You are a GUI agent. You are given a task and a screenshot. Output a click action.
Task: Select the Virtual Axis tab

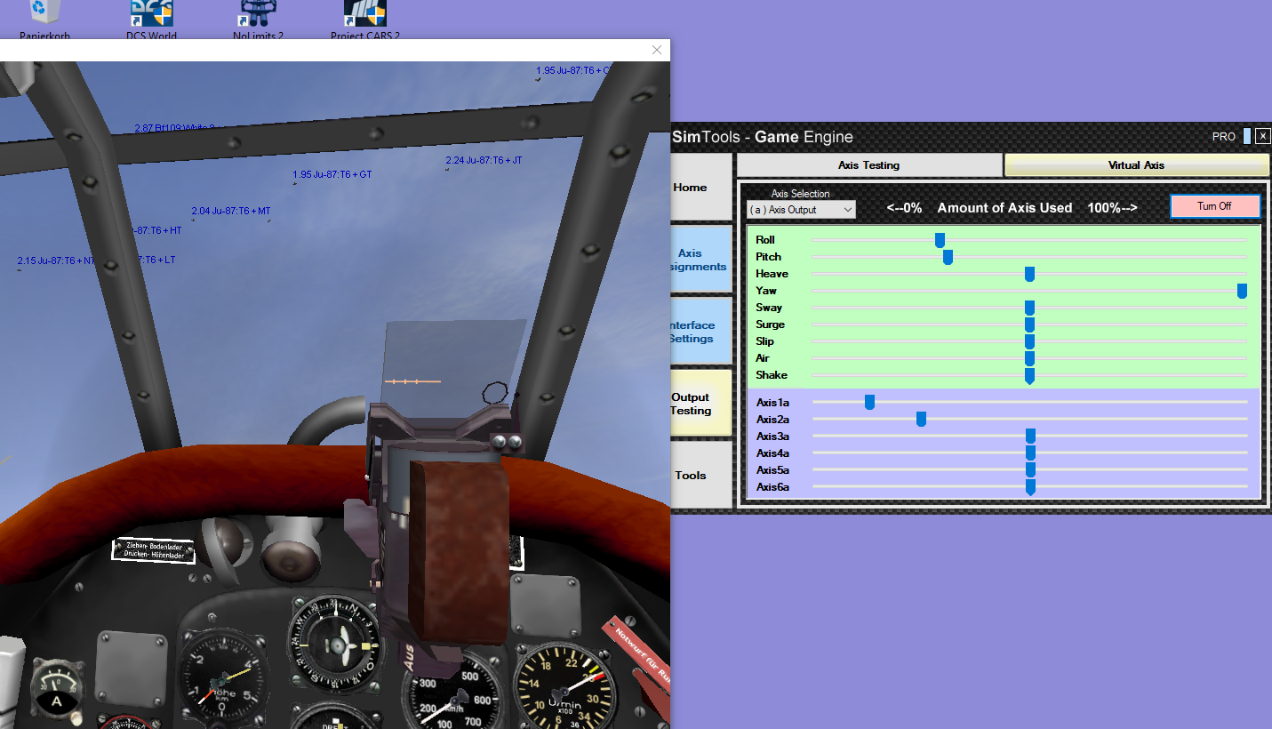click(1137, 165)
